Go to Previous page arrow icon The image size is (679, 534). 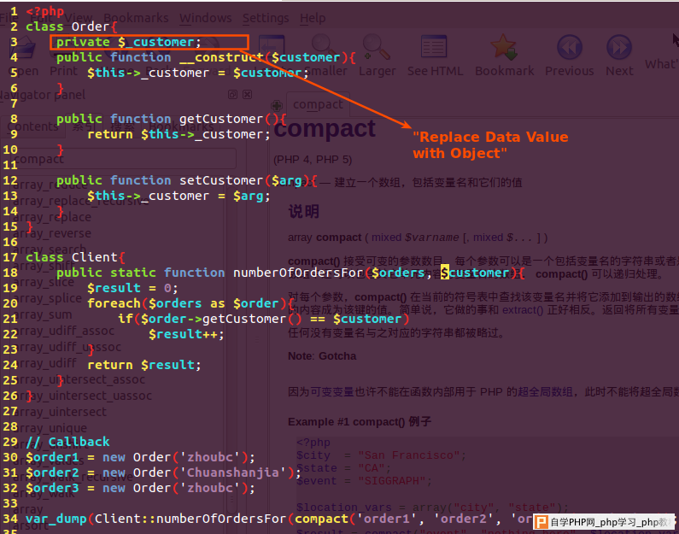569,47
